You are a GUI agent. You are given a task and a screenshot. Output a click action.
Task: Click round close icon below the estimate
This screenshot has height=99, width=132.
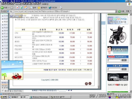click(x=90, y=83)
